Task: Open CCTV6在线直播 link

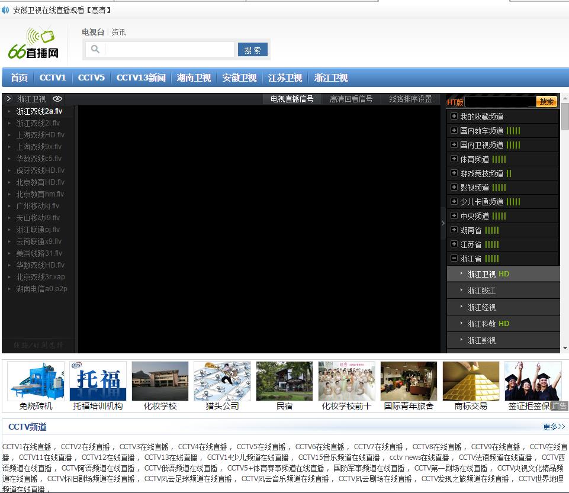Action: 320,447
